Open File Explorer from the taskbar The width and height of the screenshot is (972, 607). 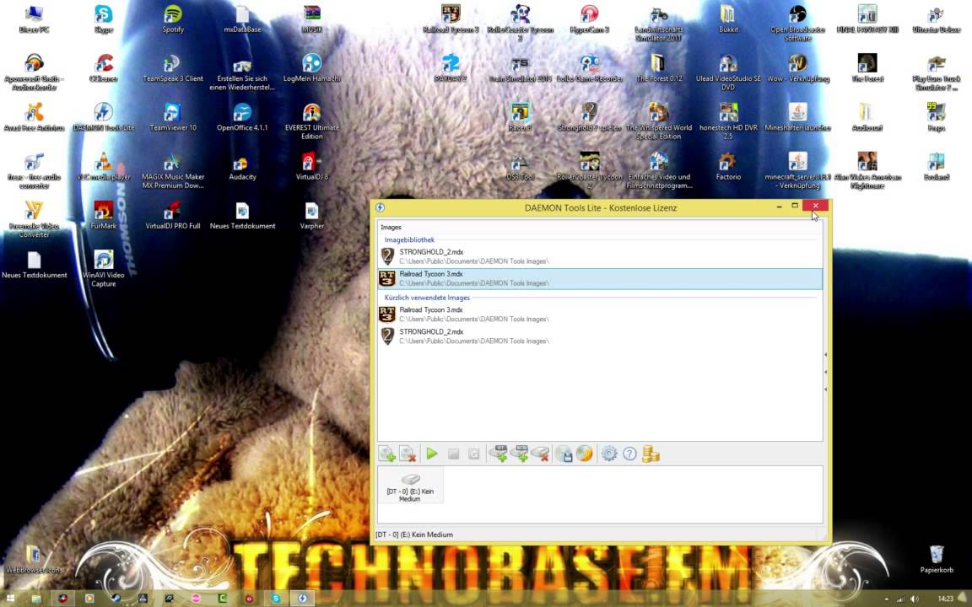coord(36,599)
